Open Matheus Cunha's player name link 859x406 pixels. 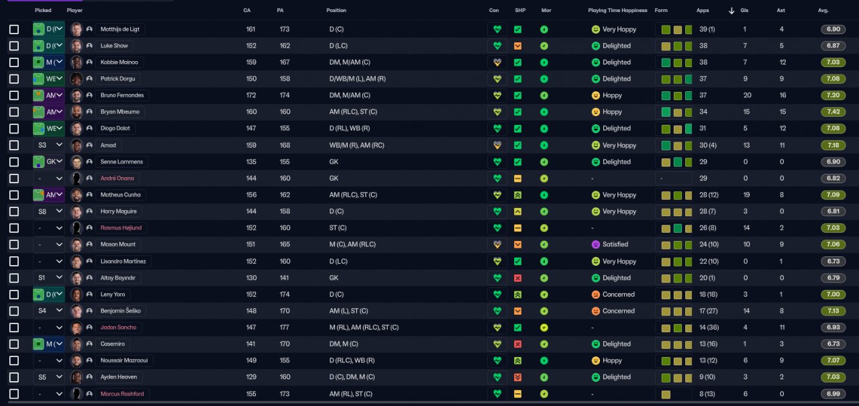(121, 195)
